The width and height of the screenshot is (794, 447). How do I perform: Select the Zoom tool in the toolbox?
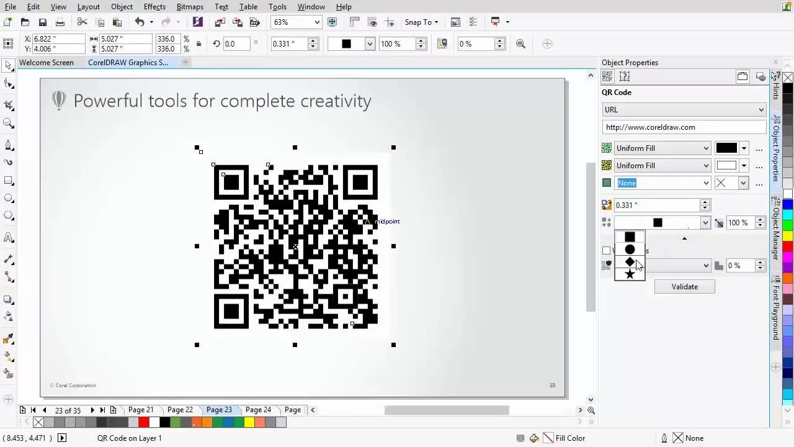tap(9, 123)
